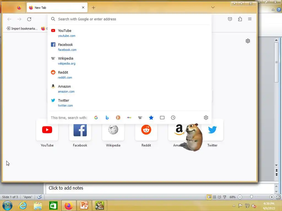
Task: Select Amazon suggestion in address dropdown
Action: pyautogui.click(x=129, y=89)
